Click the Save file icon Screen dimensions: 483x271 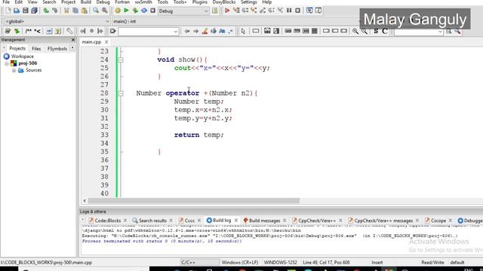coord(26,11)
